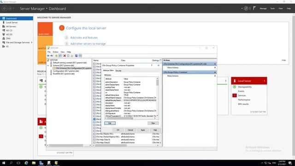Expand File and Storage Services submenu arrow
This screenshot has width=295, height=166.
click(32, 42)
